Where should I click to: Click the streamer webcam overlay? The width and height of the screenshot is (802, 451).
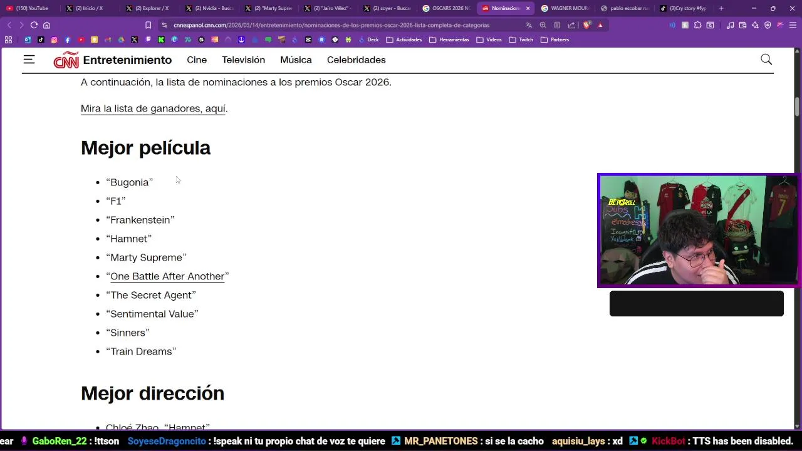click(x=699, y=231)
